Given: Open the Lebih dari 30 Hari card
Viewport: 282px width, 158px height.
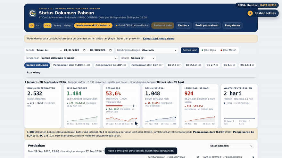Looking at the screenshot, I should click(200, 106).
